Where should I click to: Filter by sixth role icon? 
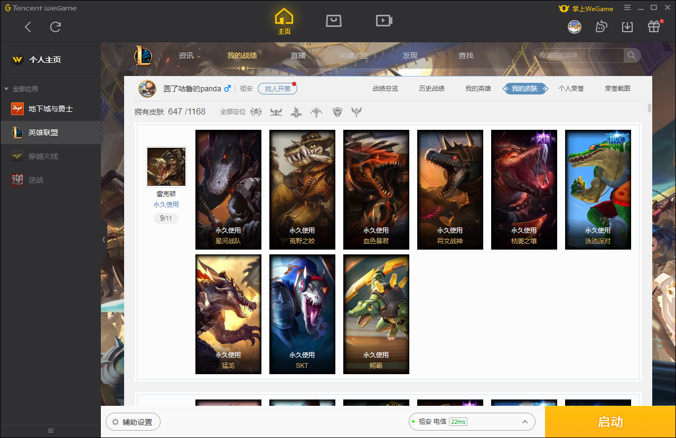click(x=357, y=112)
